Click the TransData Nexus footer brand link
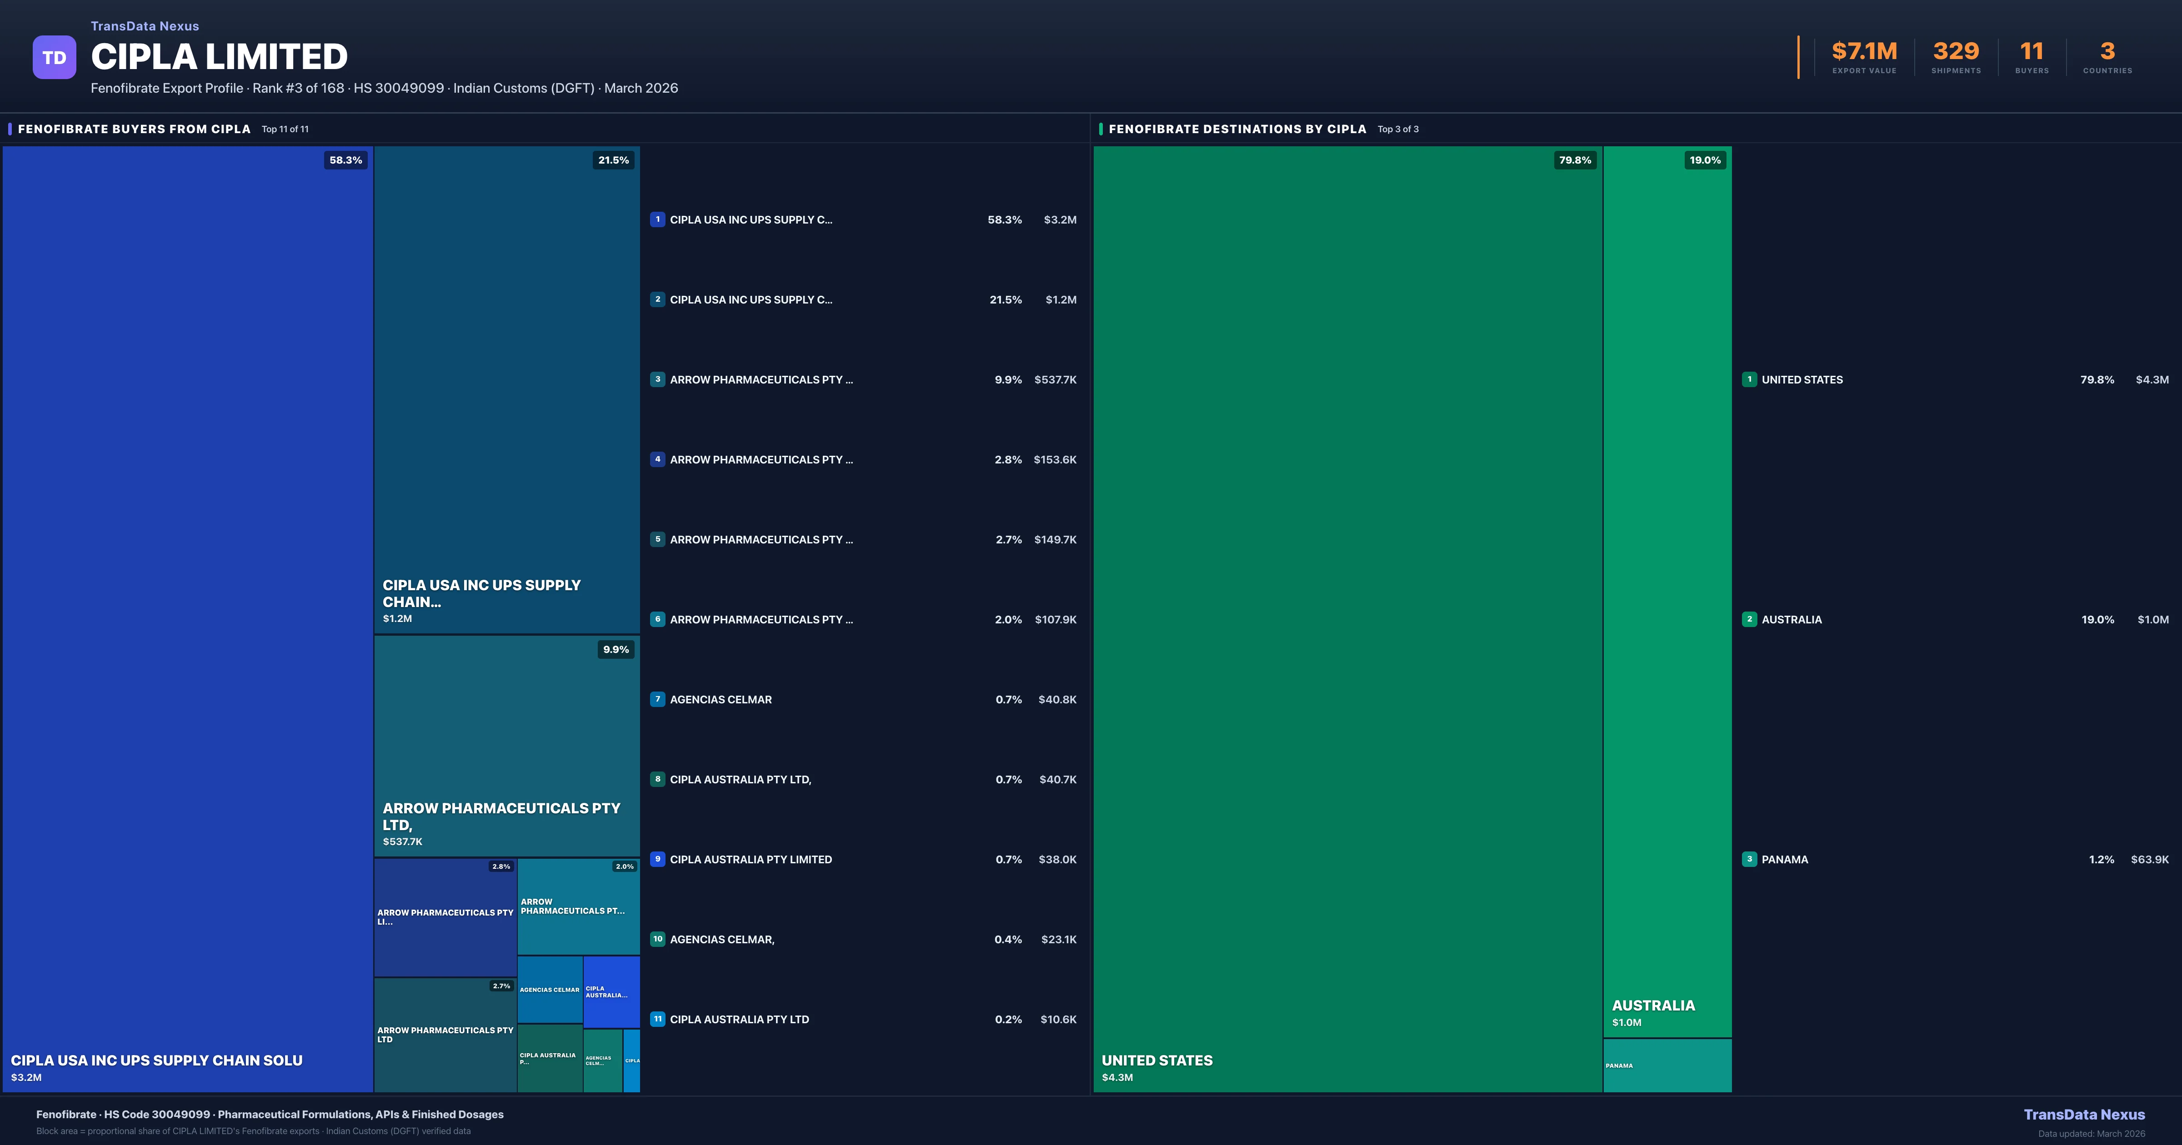Image resolution: width=2182 pixels, height=1145 pixels. [2084, 1115]
